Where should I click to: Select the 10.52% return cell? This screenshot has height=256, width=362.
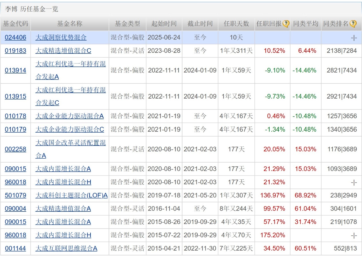(x=273, y=51)
